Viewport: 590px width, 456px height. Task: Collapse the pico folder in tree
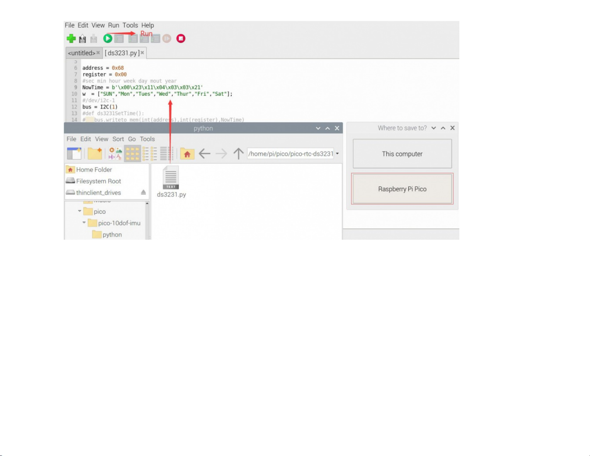click(x=80, y=211)
